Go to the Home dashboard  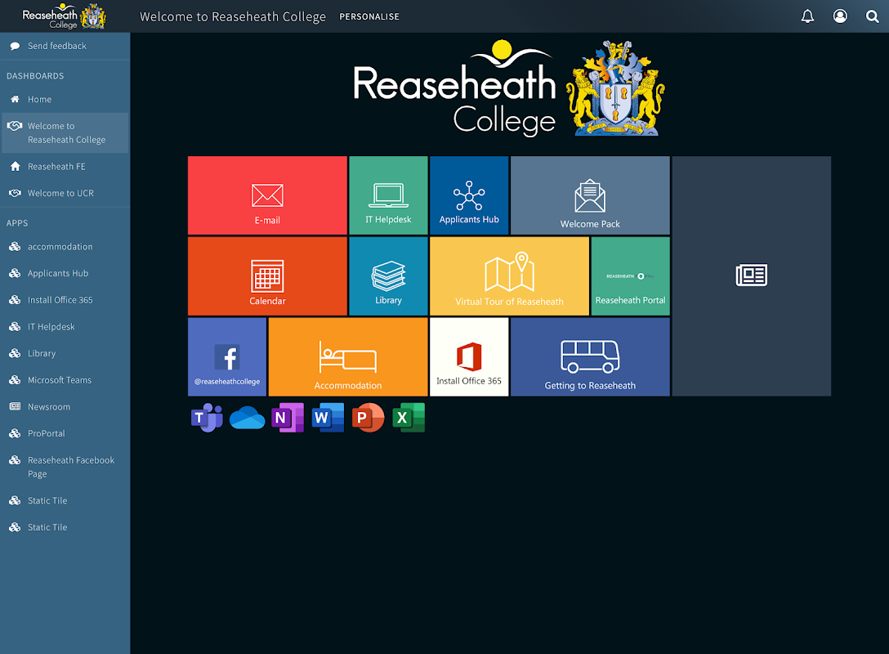click(65, 99)
